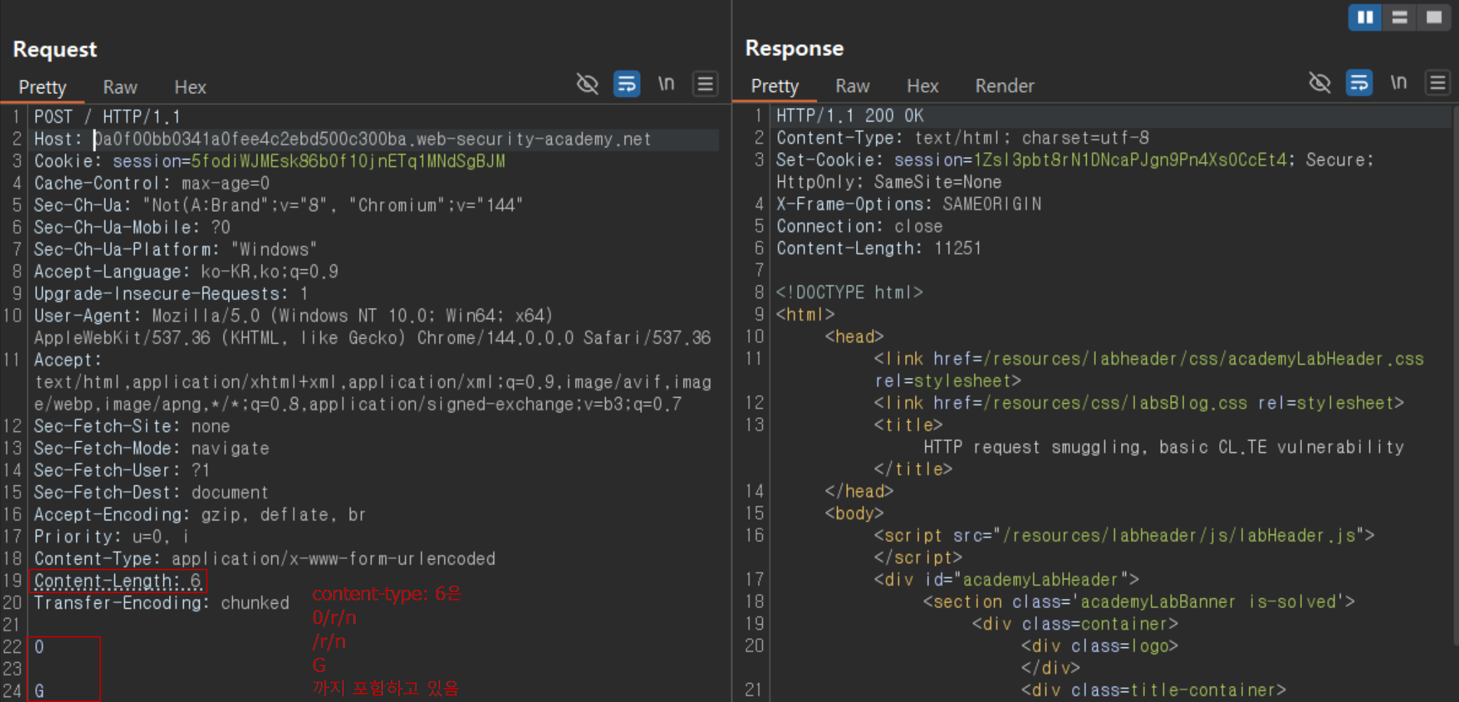This screenshot has width=1459, height=702.
Task: Click the 'Sec-Fetch-Mode: navigate' header
Action: (x=151, y=448)
